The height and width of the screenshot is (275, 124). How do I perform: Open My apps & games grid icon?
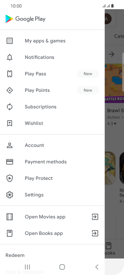10,41
